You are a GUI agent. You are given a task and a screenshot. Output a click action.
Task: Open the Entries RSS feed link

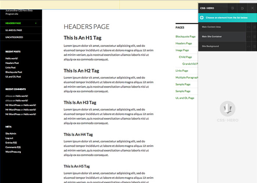point(11,143)
